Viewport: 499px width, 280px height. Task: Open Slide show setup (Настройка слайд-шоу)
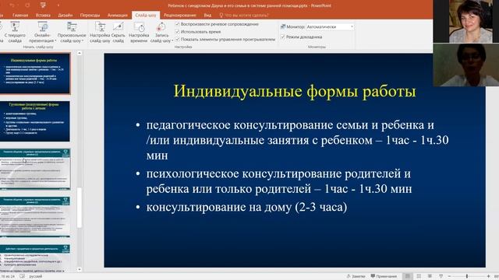100,32
